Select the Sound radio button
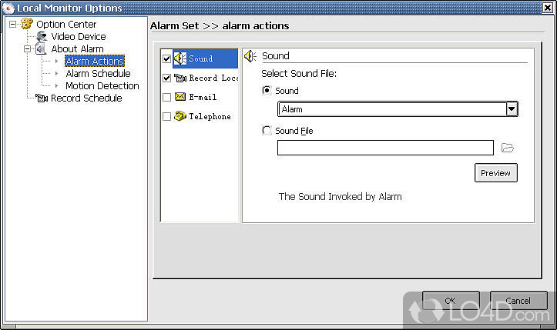557x330 pixels. coord(267,91)
